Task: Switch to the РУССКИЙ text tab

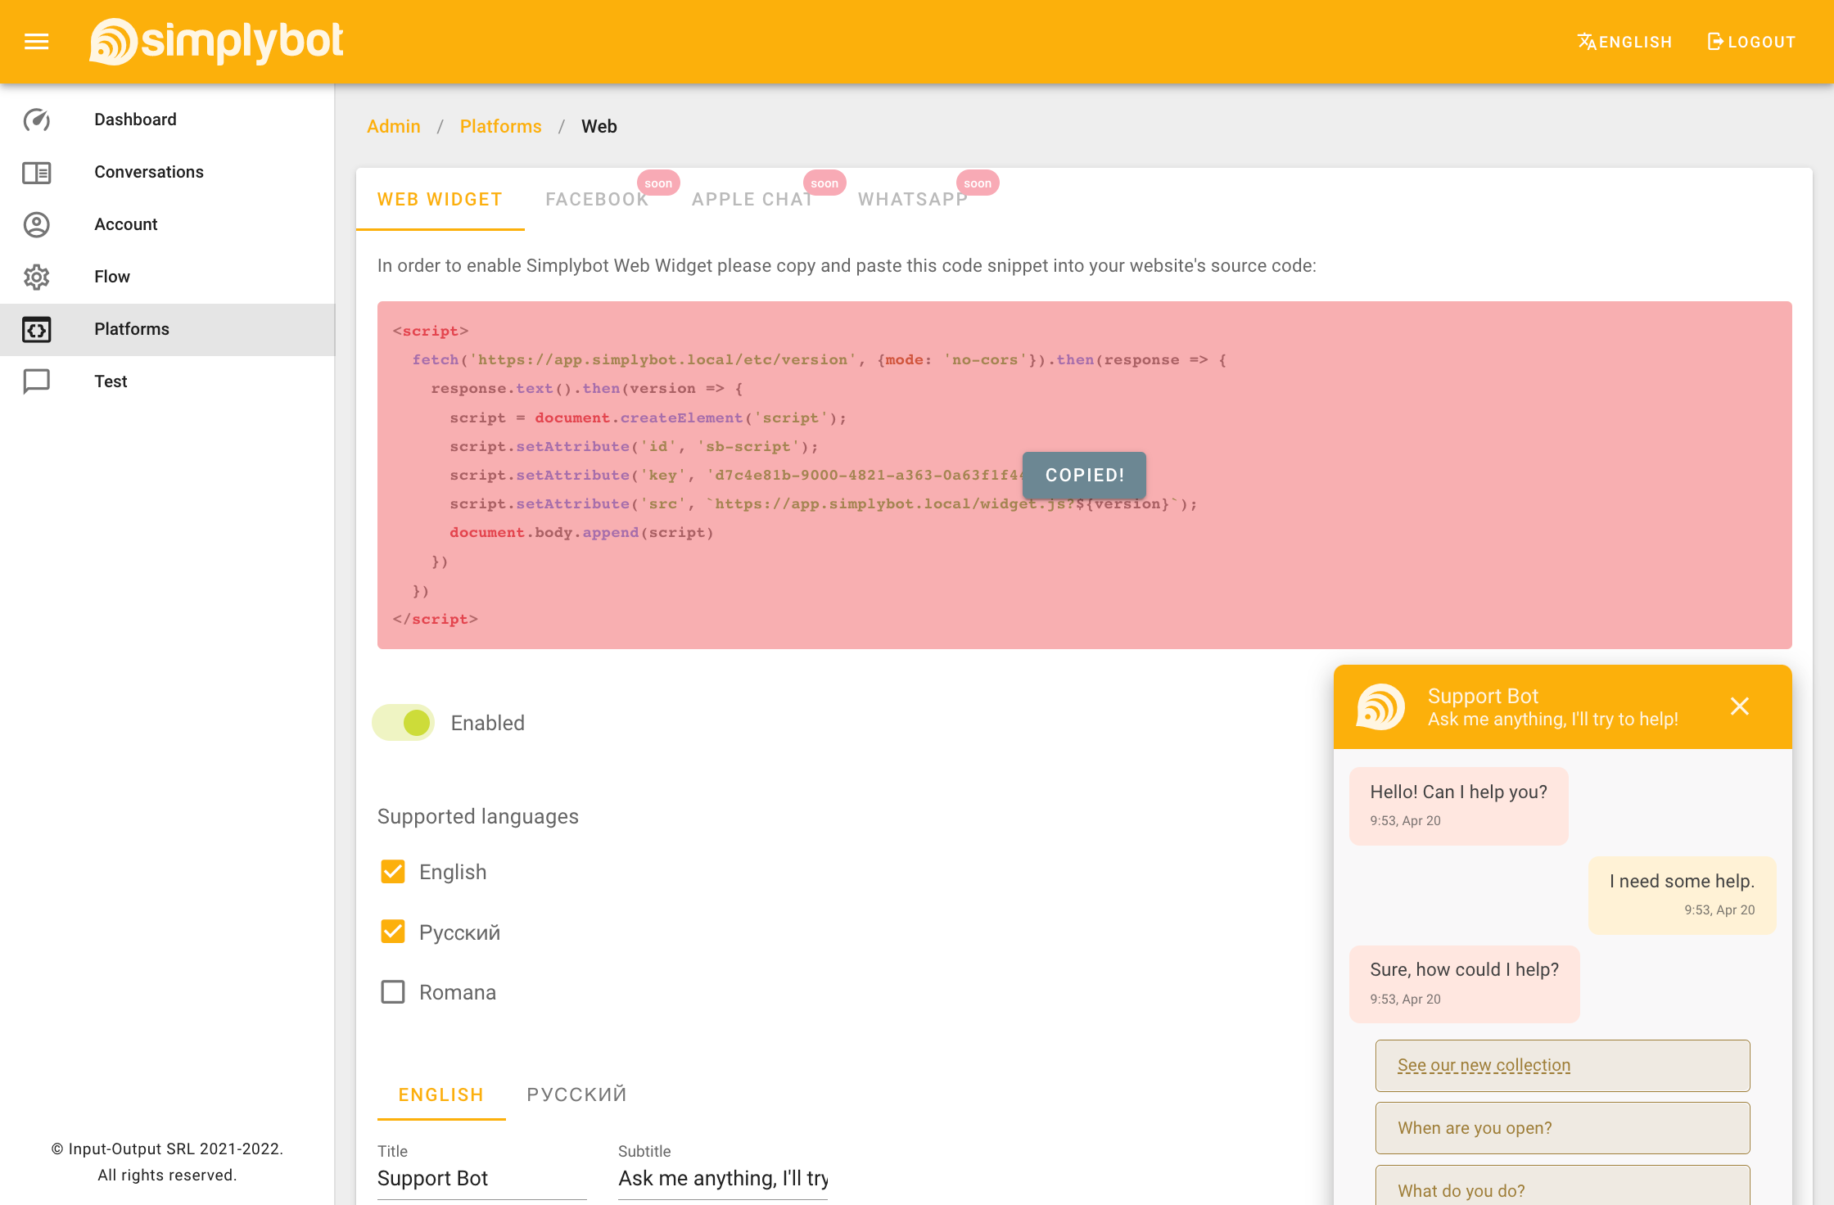Action: (577, 1094)
